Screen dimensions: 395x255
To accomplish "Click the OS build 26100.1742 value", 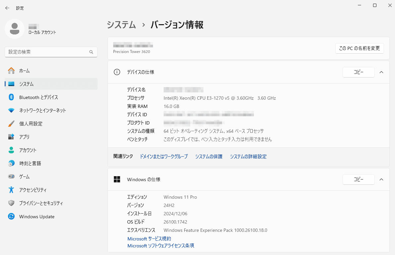I will coord(175,222).
